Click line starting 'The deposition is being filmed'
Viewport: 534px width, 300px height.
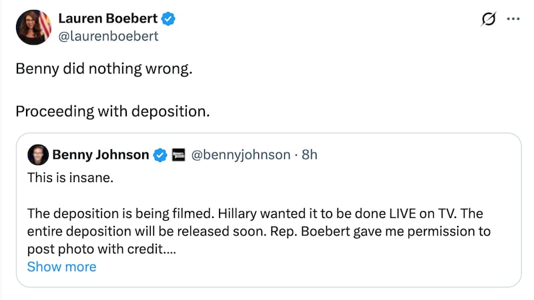[254, 213]
